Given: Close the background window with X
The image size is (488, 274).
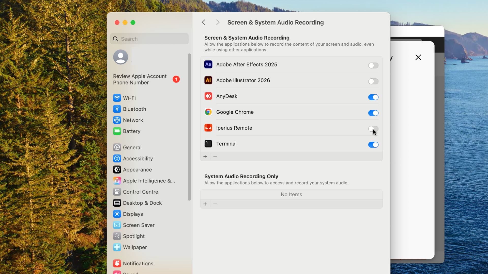Looking at the screenshot, I should tap(418, 57).
